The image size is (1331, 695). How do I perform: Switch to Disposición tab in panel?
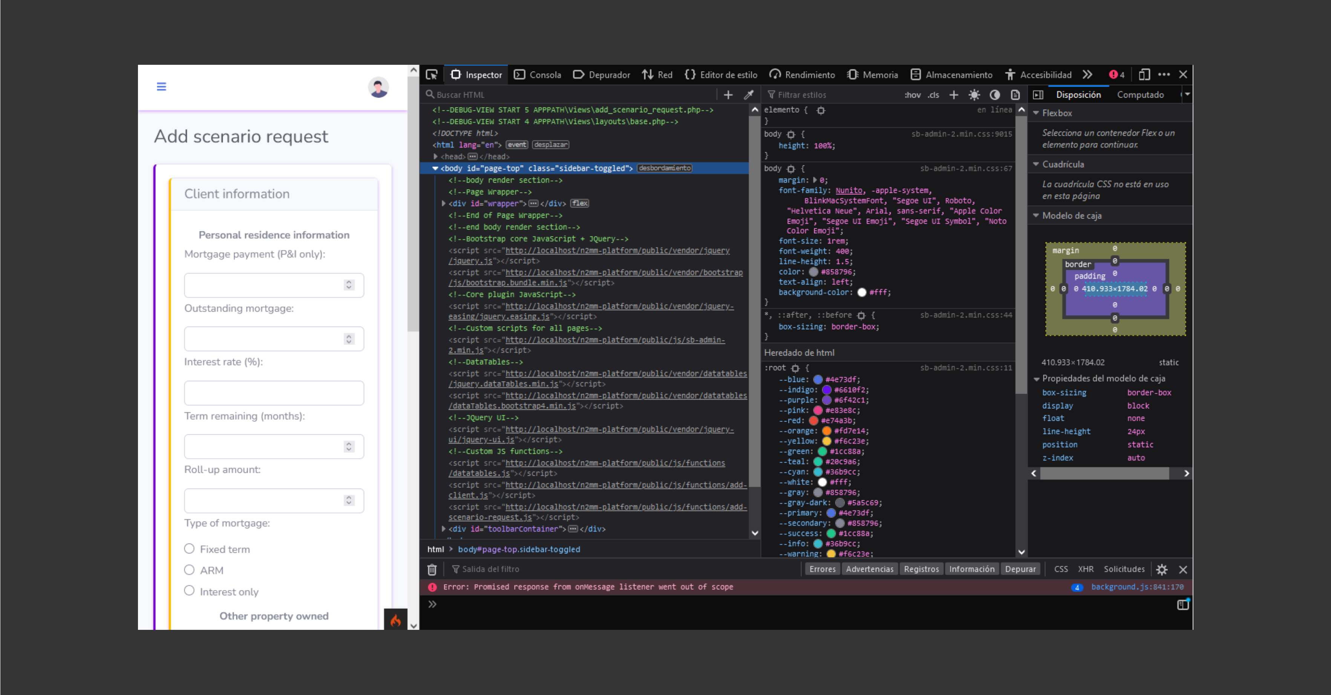pos(1077,95)
